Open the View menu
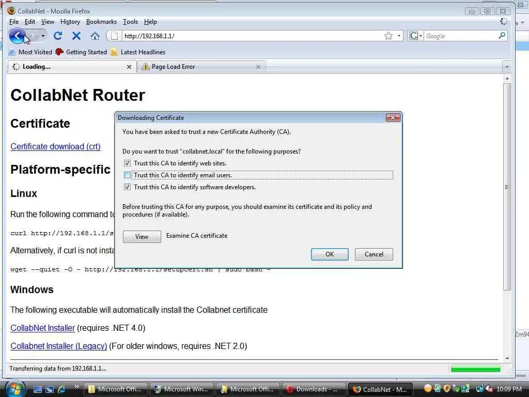Viewport: 529px width, 397px height. coord(48,22)
